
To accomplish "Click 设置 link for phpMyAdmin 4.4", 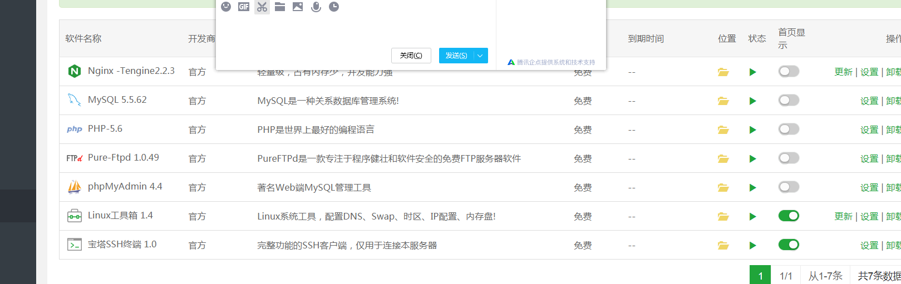I will (869, 187).
